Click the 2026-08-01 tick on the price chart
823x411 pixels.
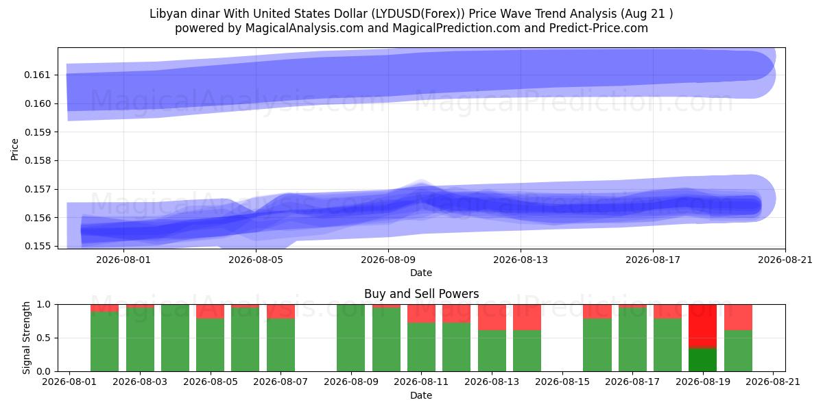123,260
